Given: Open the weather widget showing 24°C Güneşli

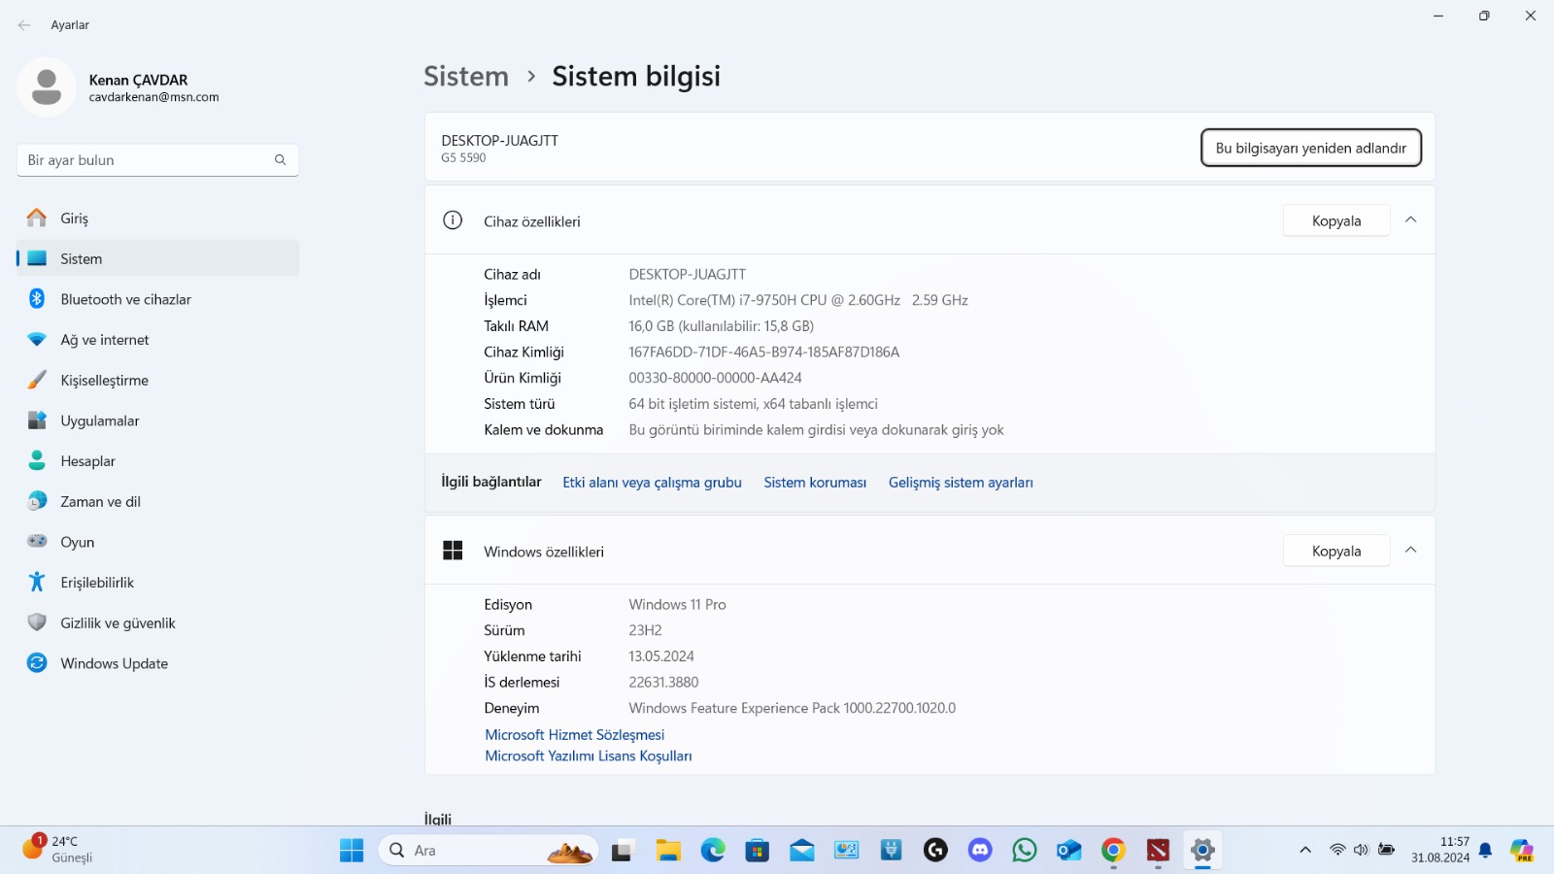Looking at the screenshot, I should point(58,849).
